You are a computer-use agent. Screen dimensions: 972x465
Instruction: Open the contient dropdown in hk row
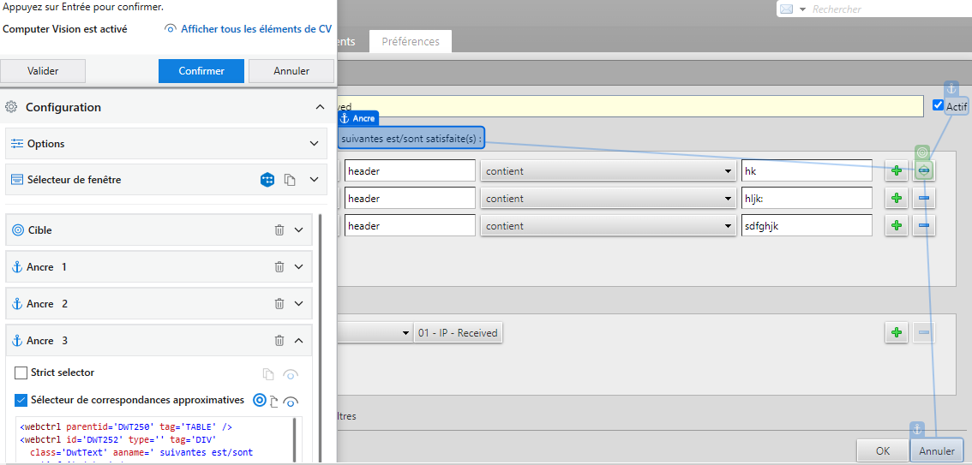coord(608,171)
